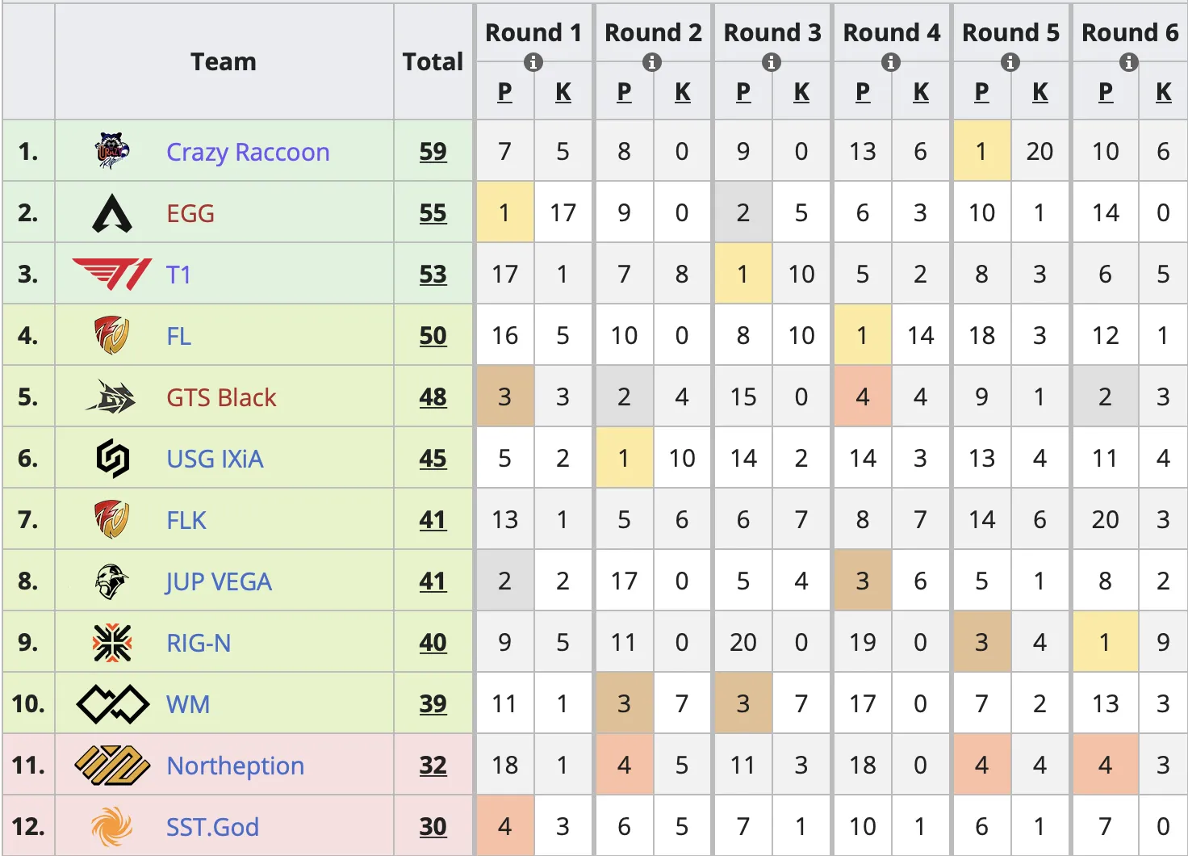Open the FLK team link
This screenshot has width=1188, height=856.
tap(186, 520)
